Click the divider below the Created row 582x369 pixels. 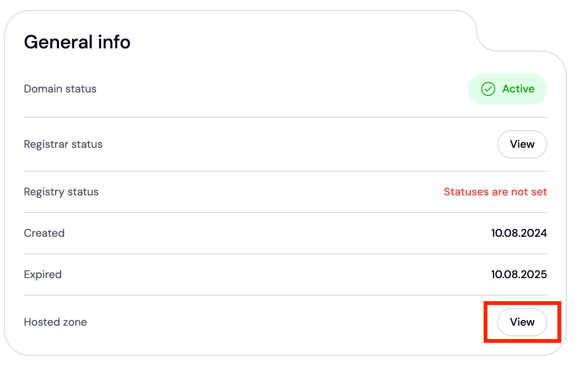tap(285, 254)
